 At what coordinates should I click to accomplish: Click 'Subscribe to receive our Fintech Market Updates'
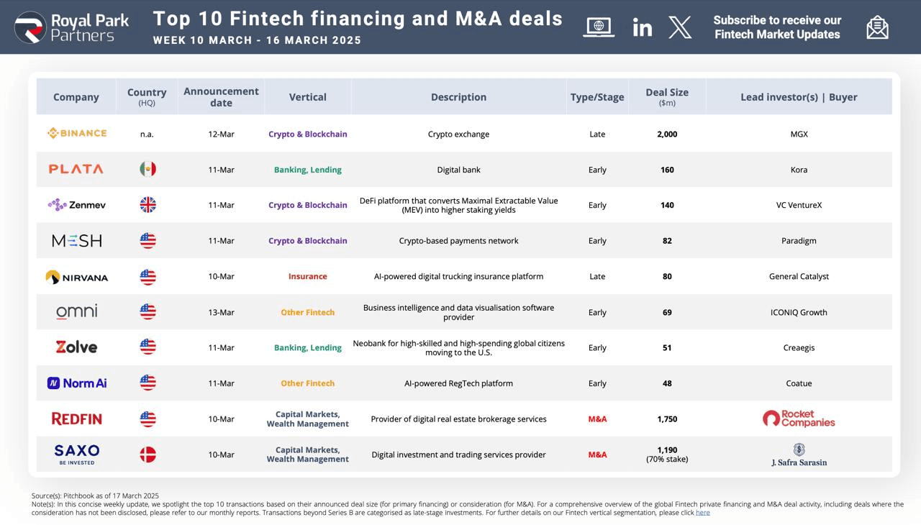[x=777, y=27]
